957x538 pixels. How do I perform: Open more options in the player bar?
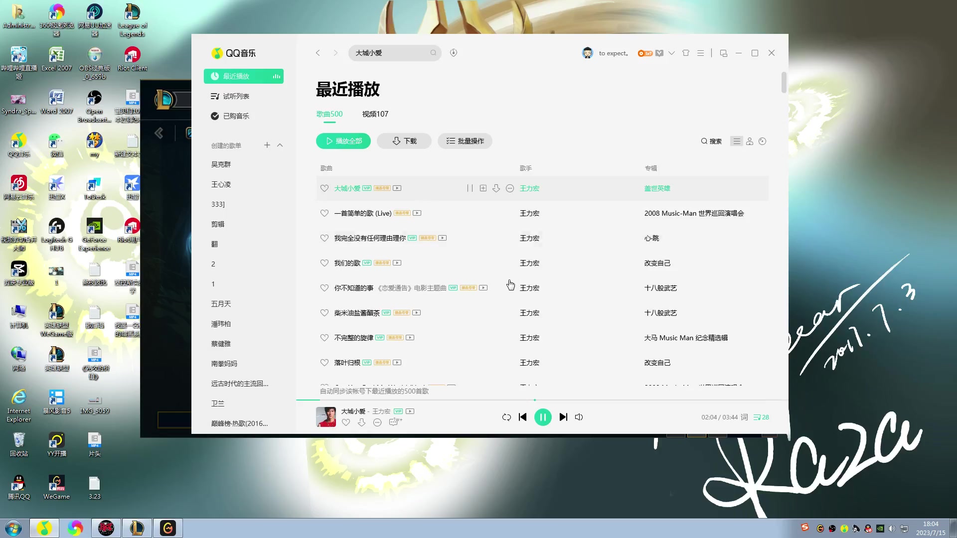point(377,422)
